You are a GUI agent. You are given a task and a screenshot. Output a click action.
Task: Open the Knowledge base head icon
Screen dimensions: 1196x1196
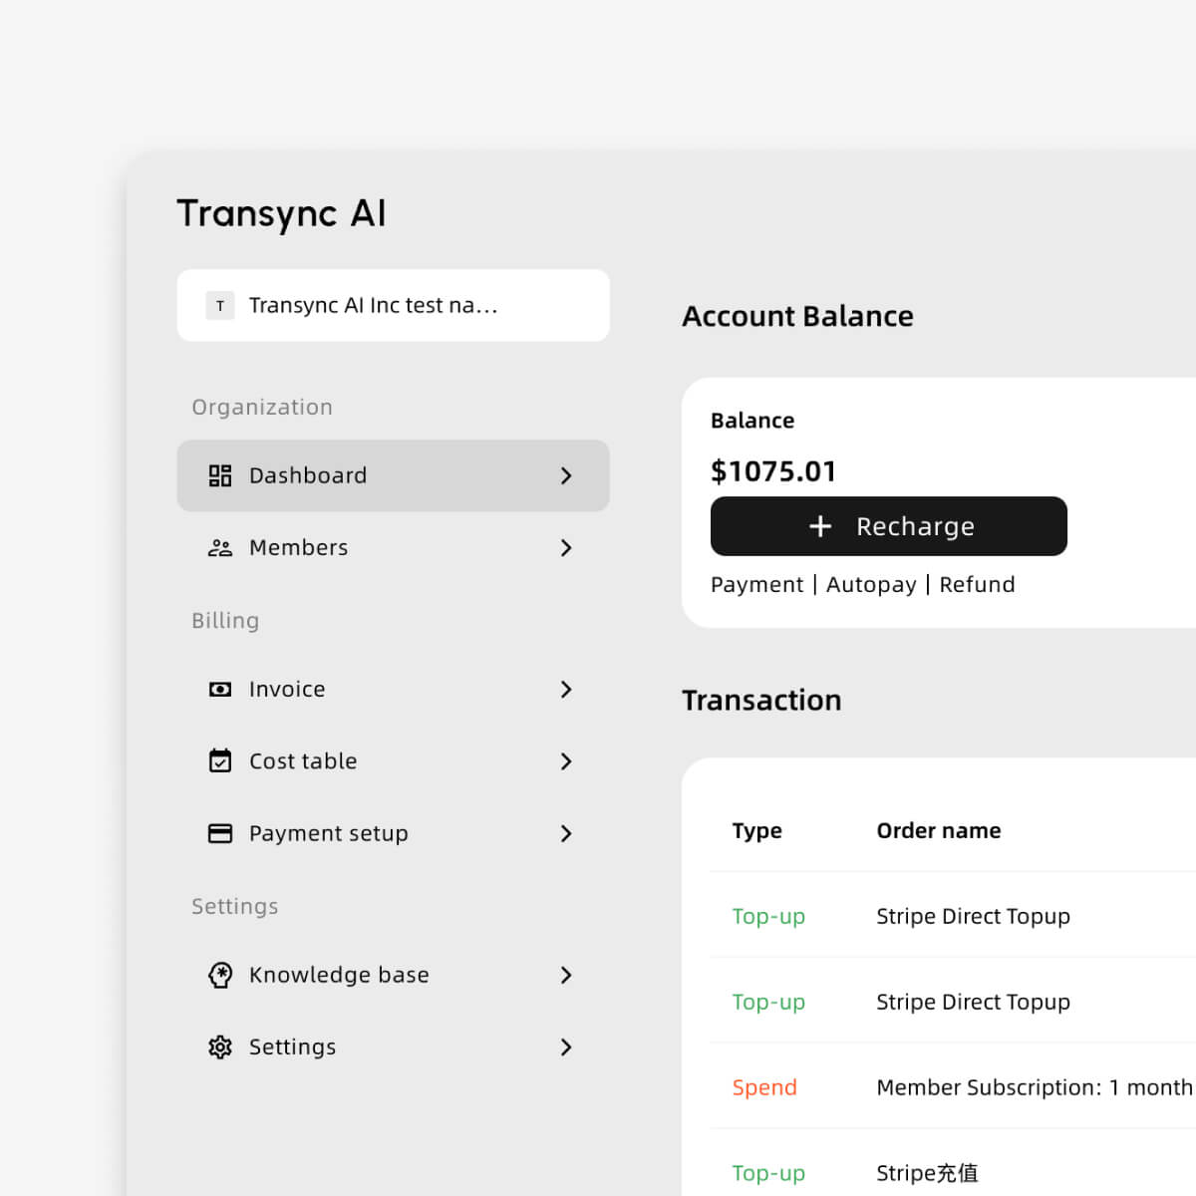tap(219, 975)
